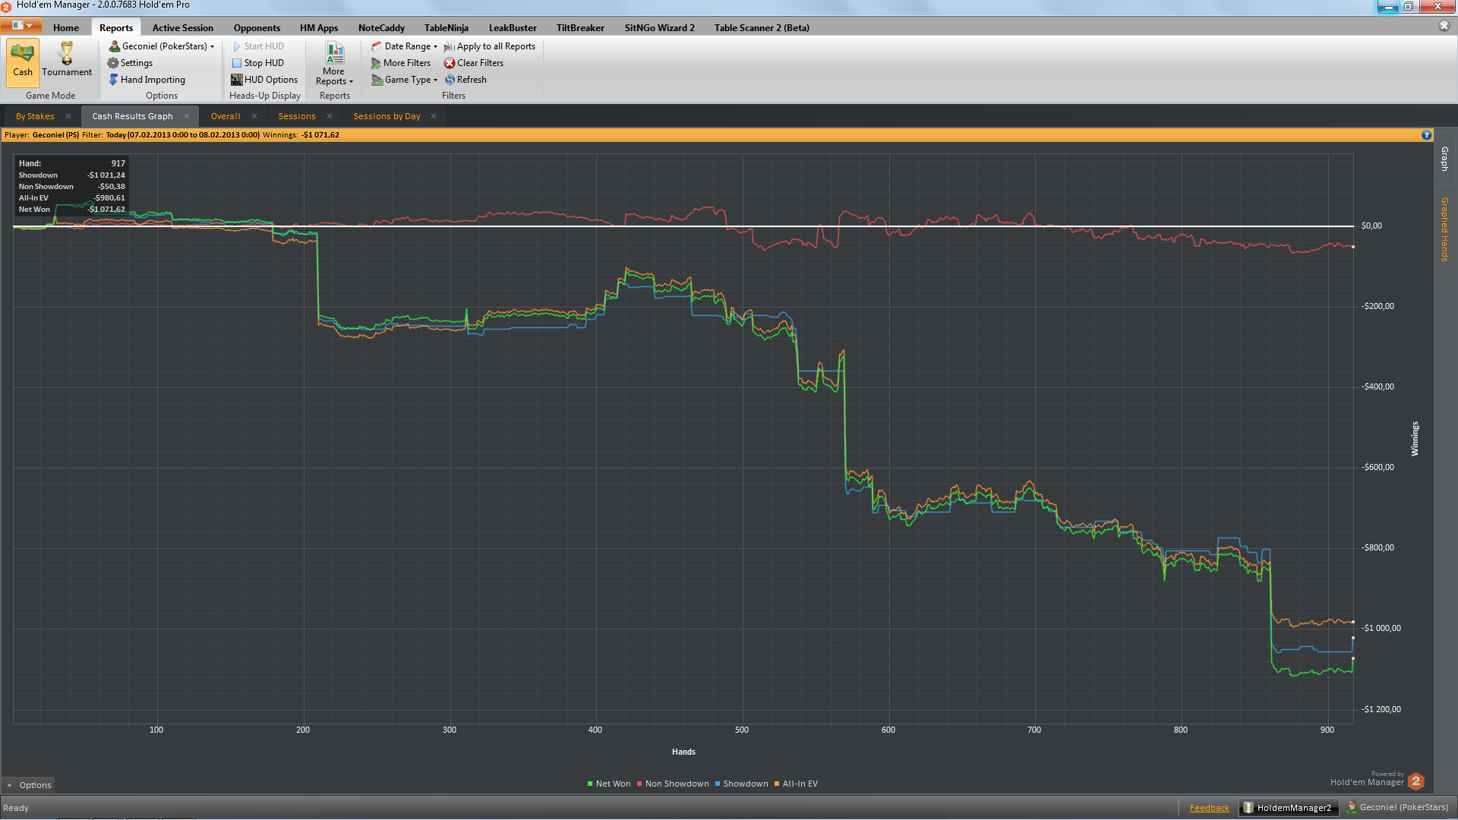
Task: Open Settings gear in Options group
Action: click(113, 63)
